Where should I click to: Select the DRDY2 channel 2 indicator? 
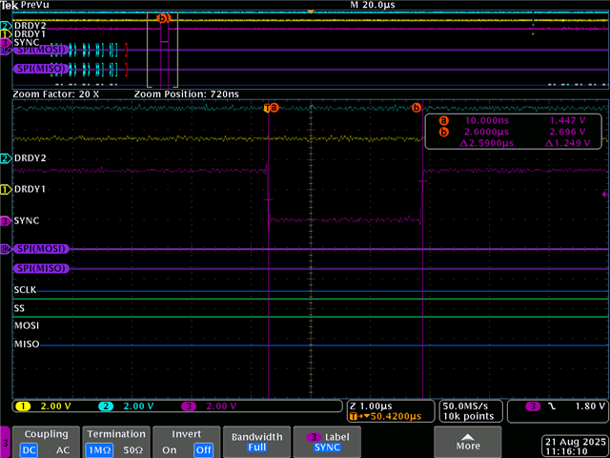6,157
